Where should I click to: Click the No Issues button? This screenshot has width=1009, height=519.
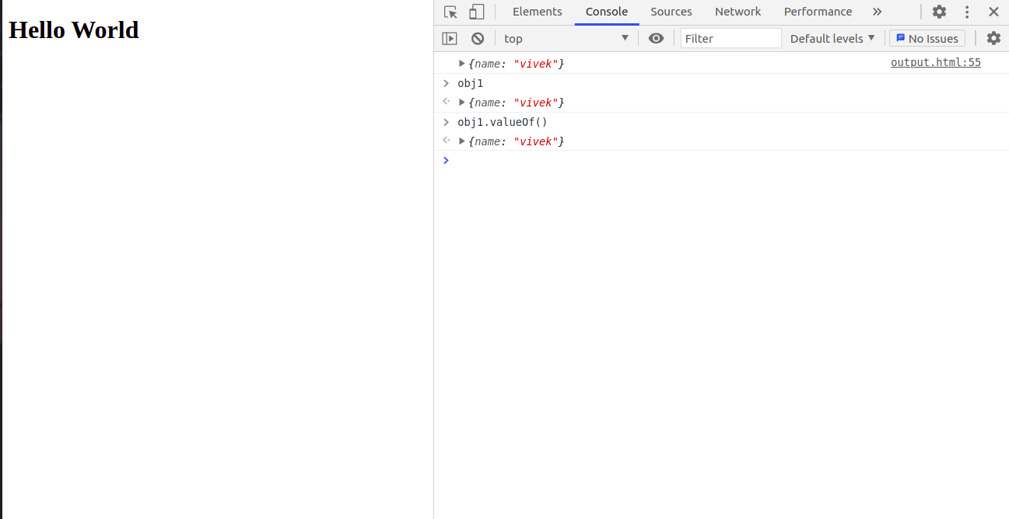pos(927,37)
